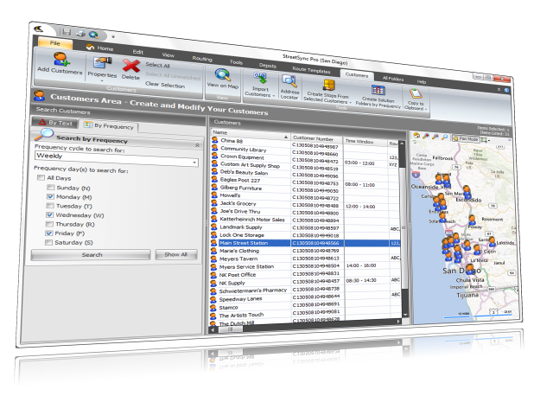Toggle the All Days checkbox
Image resolution: width=553 pixels, height=415 pixels.
[x=41, y=178]
